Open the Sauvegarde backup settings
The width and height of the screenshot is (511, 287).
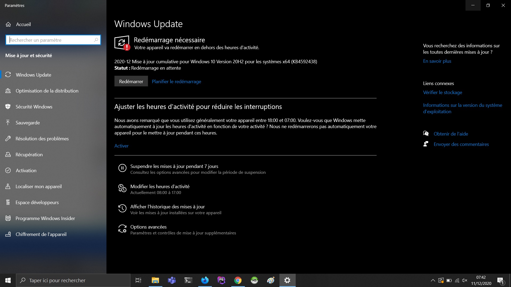tap(27, 123)
